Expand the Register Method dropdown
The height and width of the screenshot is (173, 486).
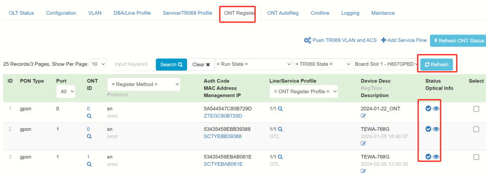[144, 84]
